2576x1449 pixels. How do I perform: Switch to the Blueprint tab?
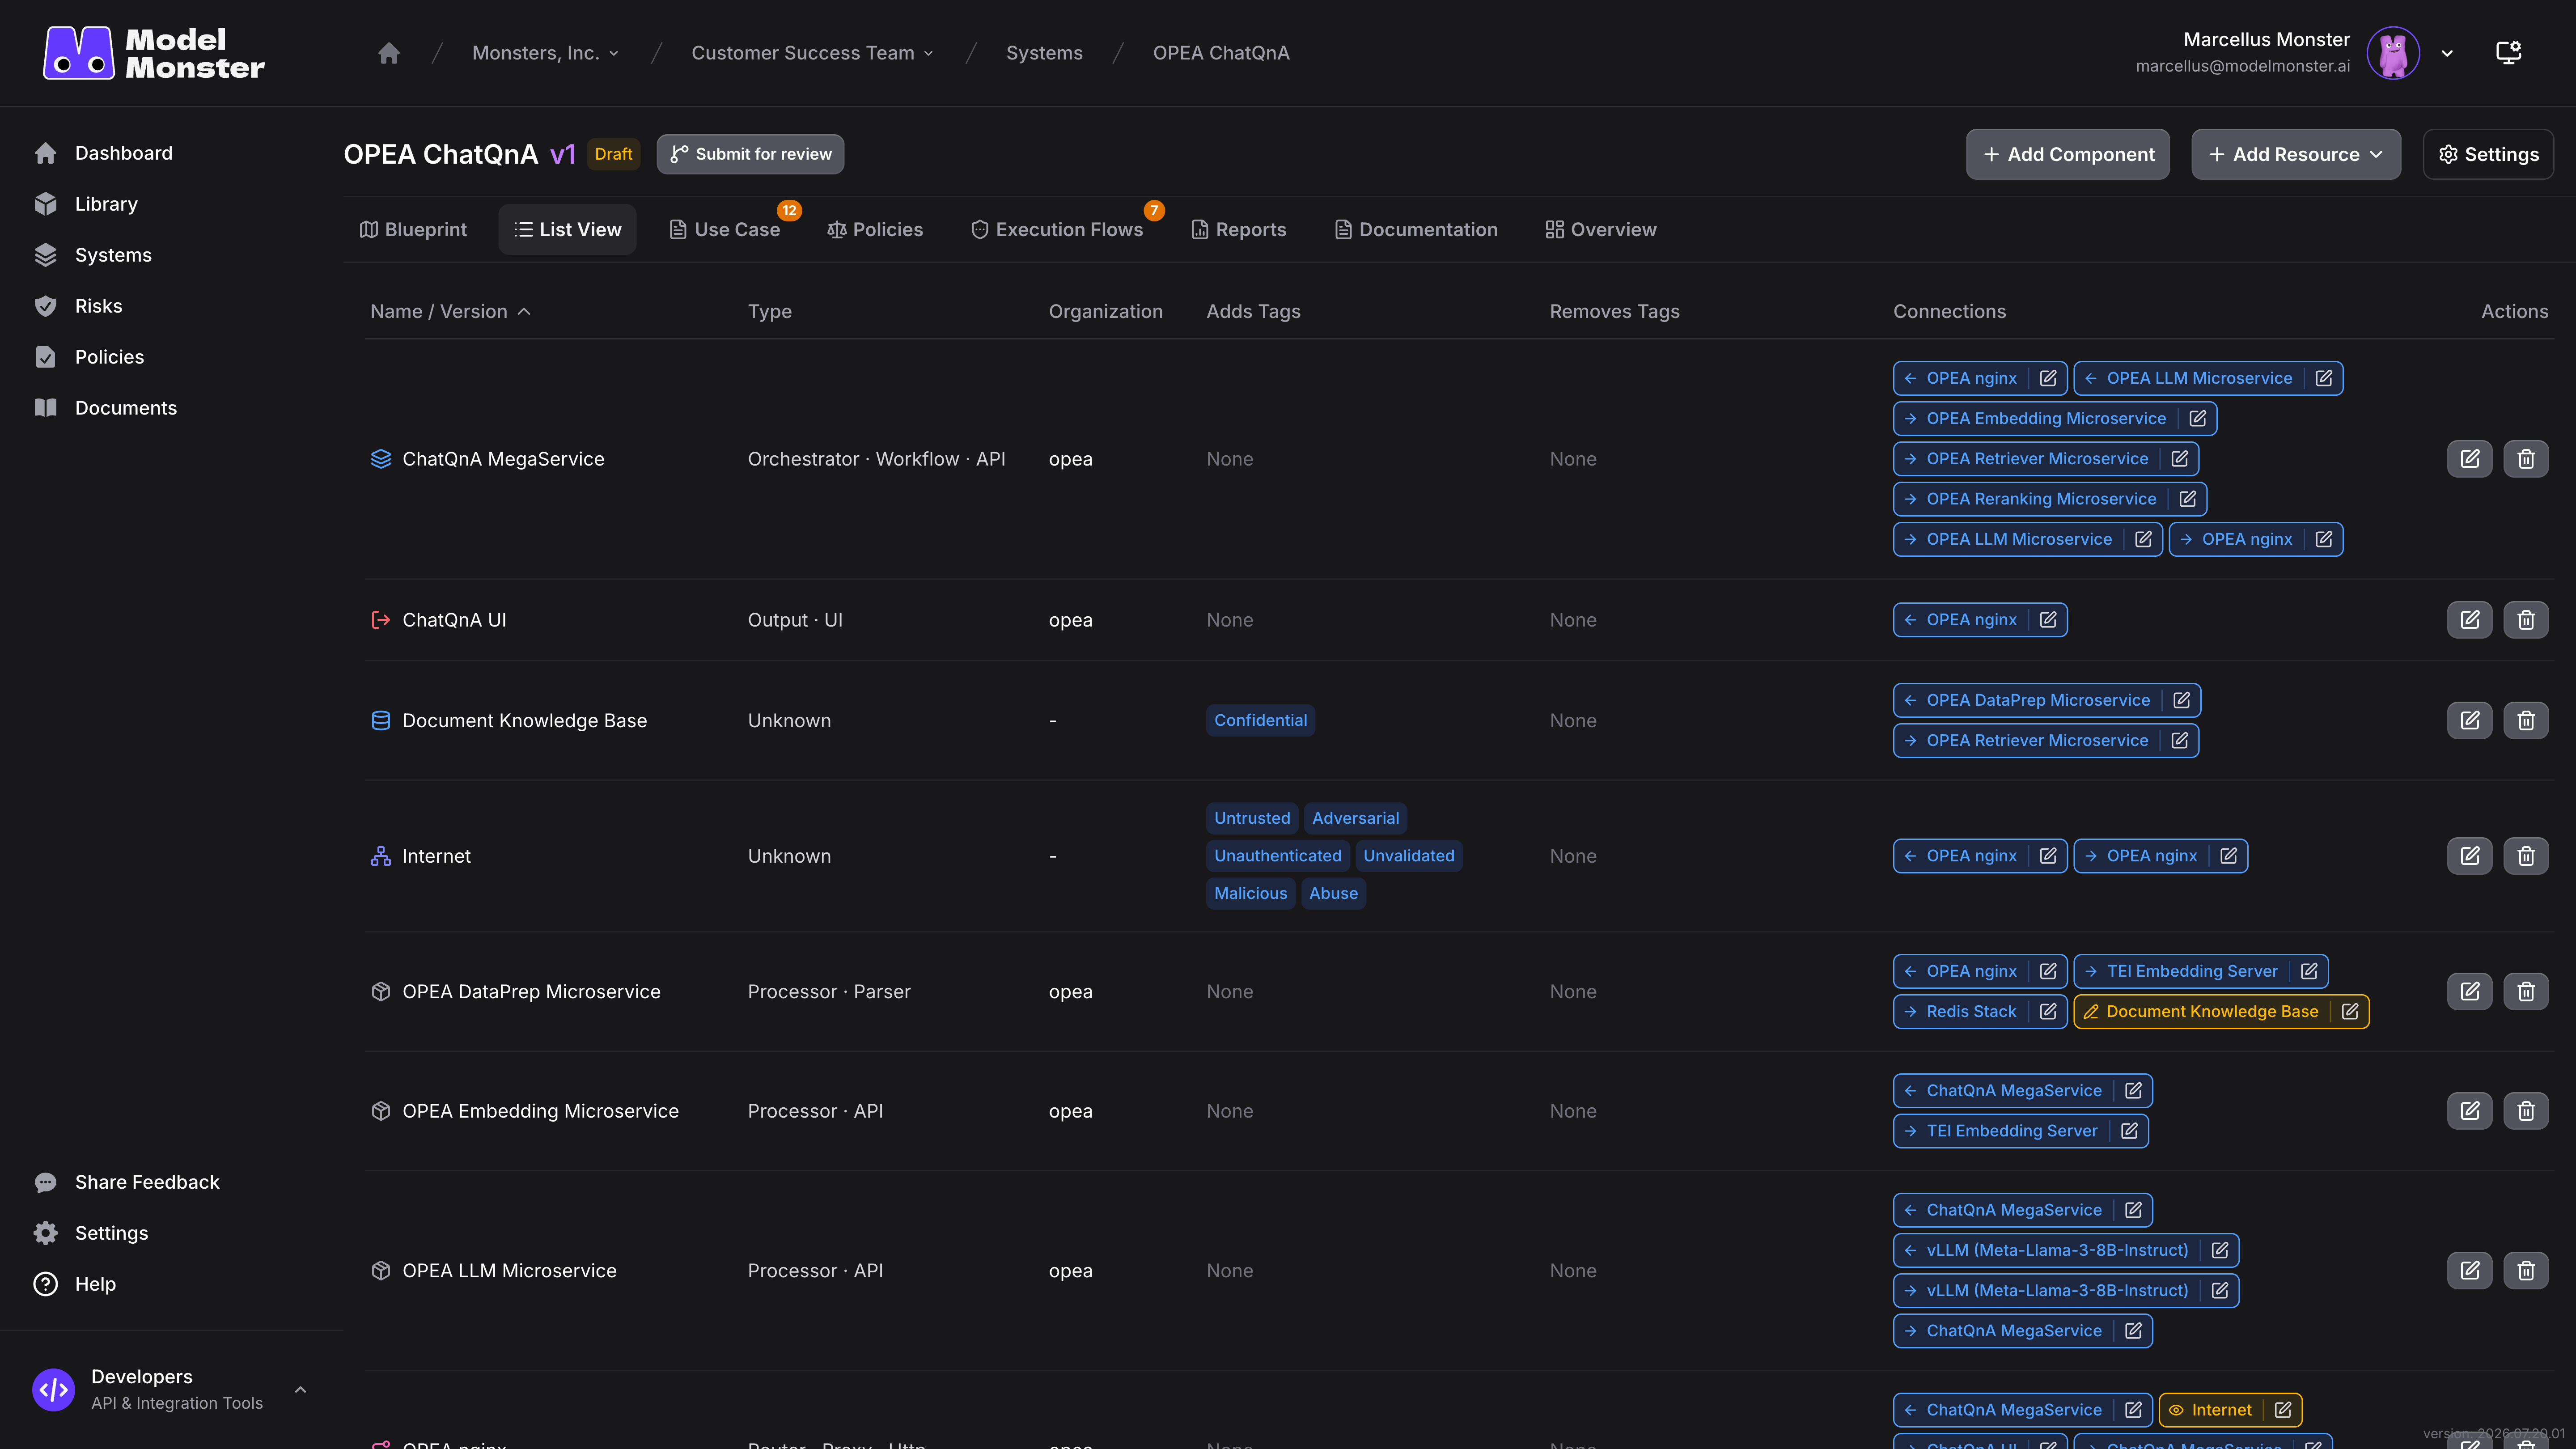point(413,229)
